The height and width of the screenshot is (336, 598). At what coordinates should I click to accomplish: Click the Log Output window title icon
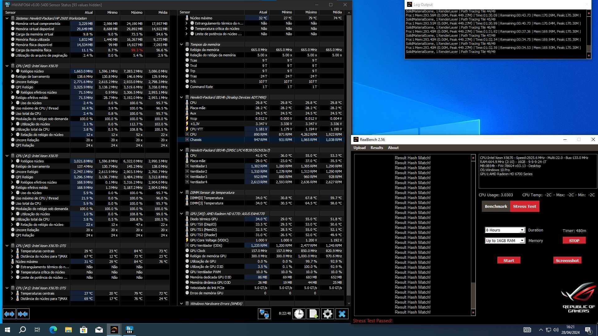tap(409, 4)
